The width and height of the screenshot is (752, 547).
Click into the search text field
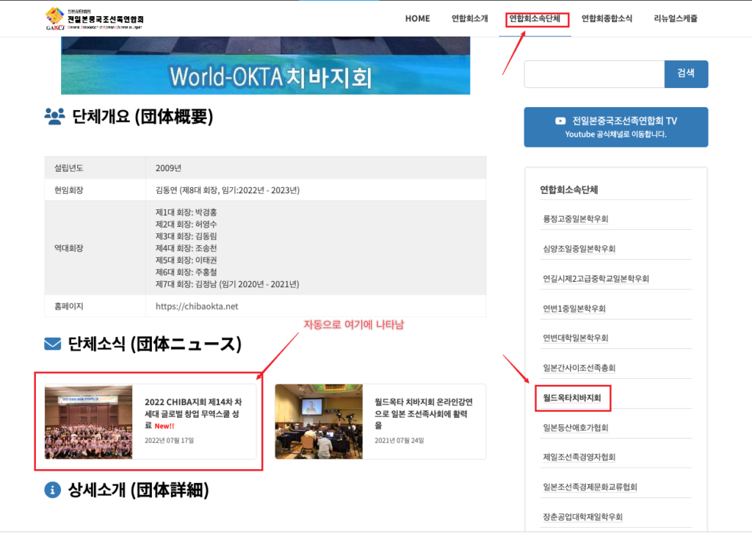[594, 74]
